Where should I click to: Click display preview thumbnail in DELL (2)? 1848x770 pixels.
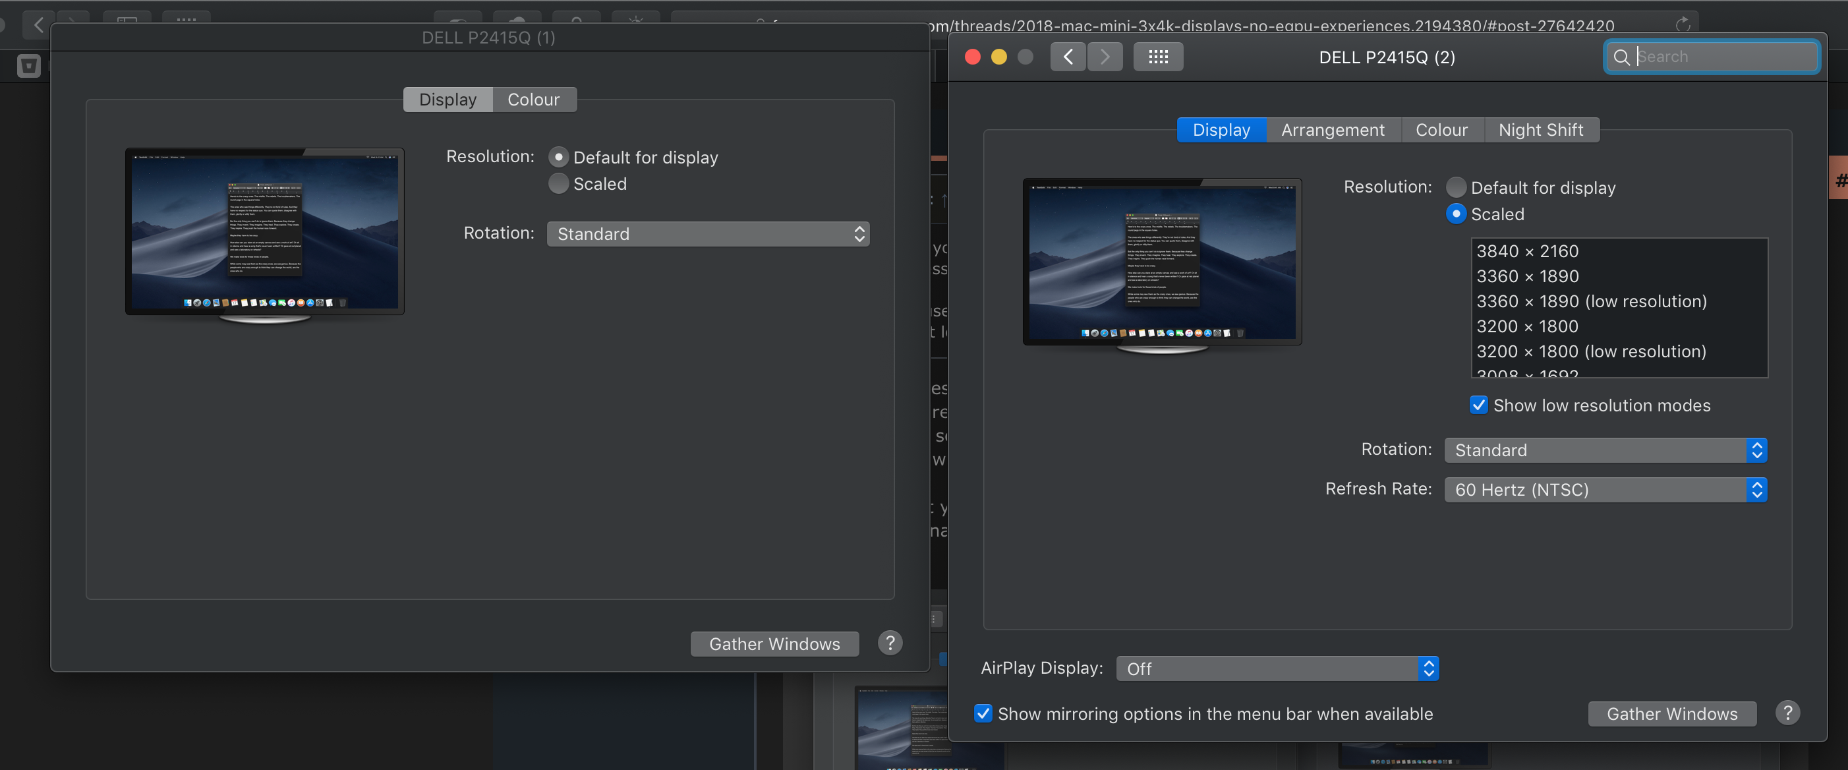tap(1162, 266)
